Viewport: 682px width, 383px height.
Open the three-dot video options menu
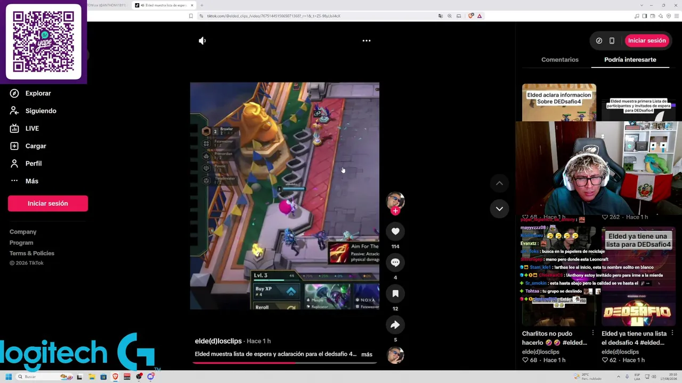click(x=367, y=40)
